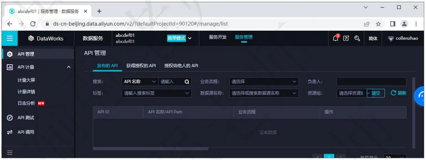Click the 清空 button
Image resolution: width=426 pixels, height=160 pixels.
376,93
